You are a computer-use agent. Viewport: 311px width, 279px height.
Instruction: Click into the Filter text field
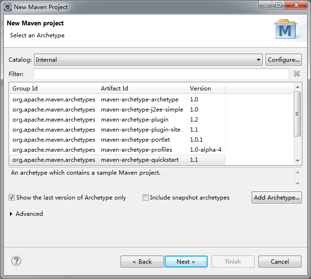(161, 74)
